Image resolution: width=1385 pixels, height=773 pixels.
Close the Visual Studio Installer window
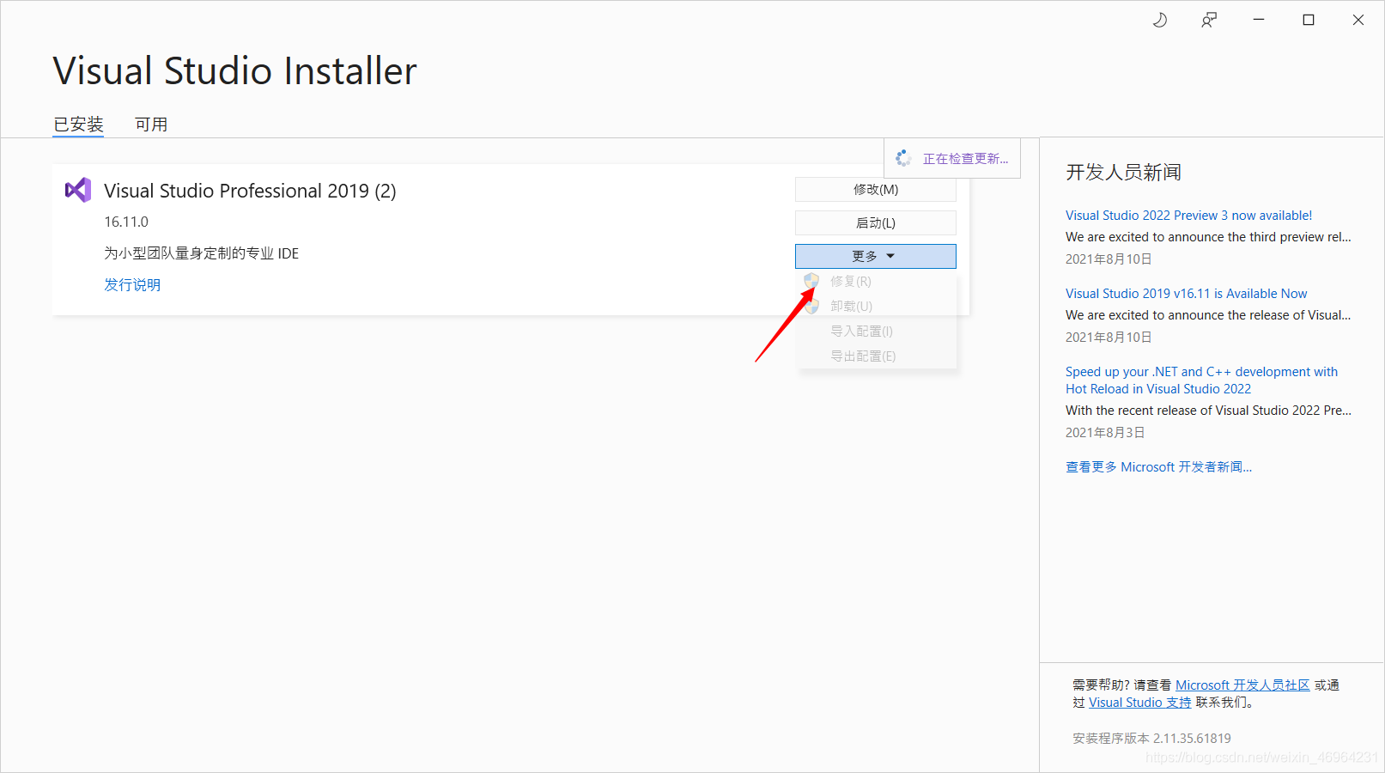point(1358,20)
